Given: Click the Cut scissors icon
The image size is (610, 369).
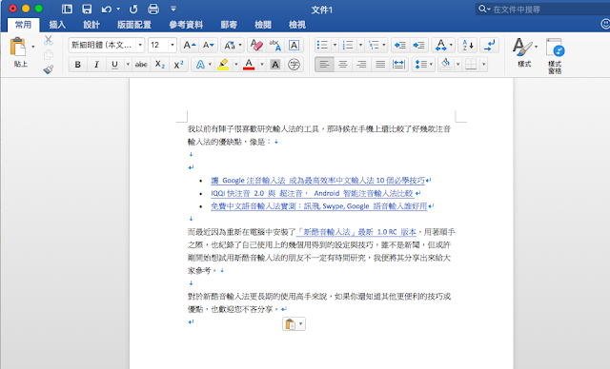Looking at the screenshot, I should (x=49, y=40).
